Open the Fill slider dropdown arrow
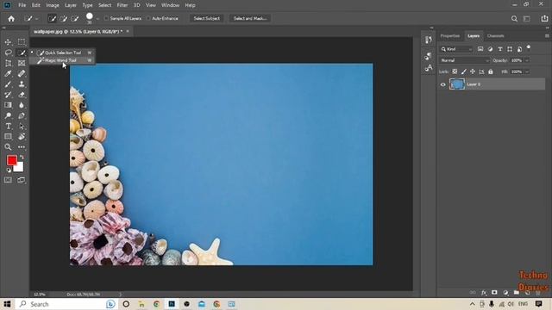 click(x=527, y=71)
